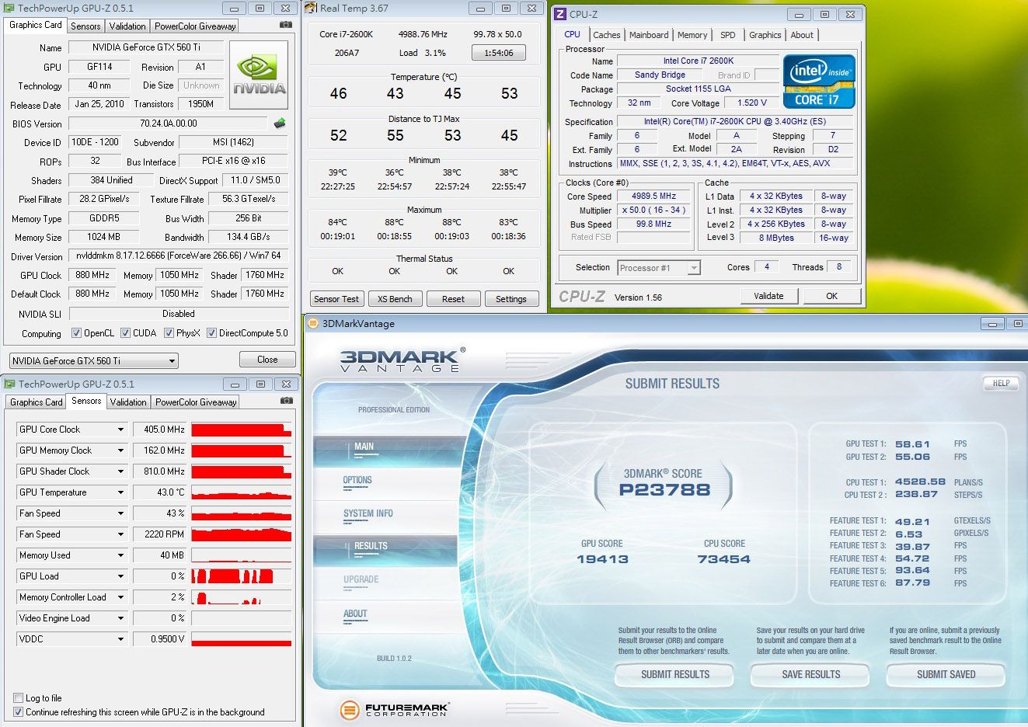Click the Fan Speed RPM history graph
This screenshot has height=727, width=1028.
click(241, 534)
